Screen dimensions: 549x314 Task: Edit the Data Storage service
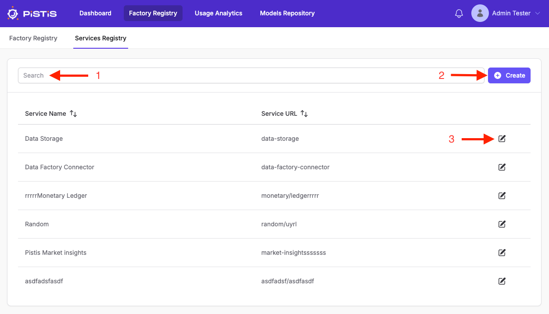502,139
